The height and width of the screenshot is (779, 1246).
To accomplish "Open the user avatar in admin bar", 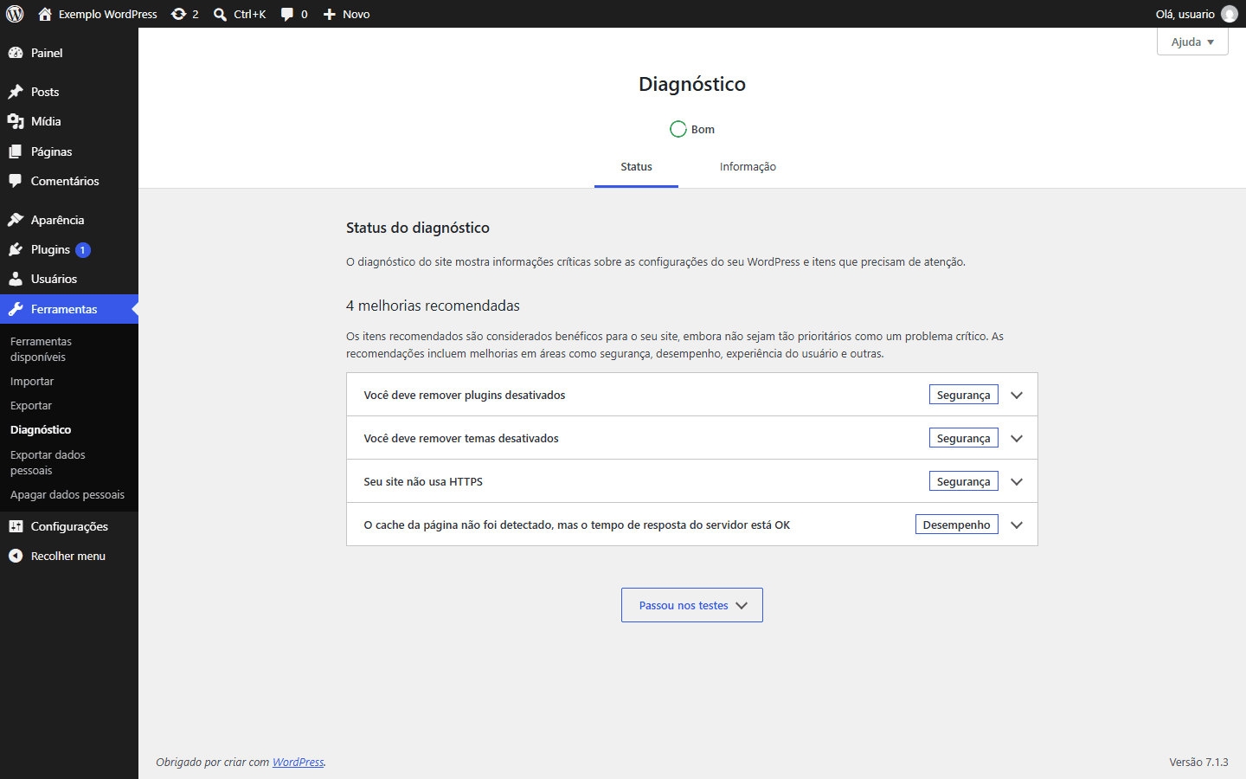I will [1229, 14].
